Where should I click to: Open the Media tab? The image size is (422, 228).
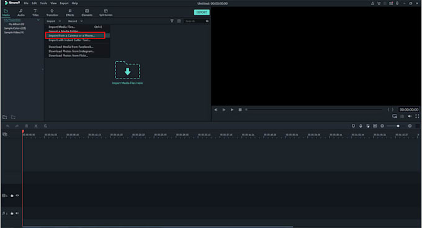pos(6,12)
